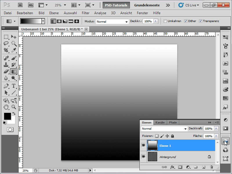Image resolution: width=232 pixels, height=174 pixels.
Task: Open the CS Live menu
Action: click(x=188, y=5)
